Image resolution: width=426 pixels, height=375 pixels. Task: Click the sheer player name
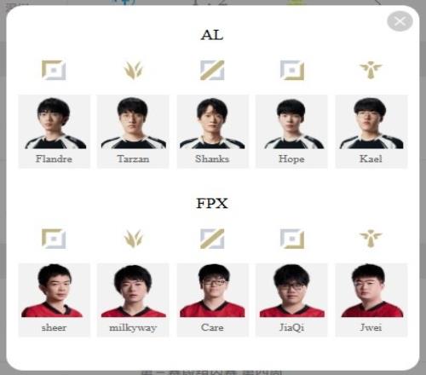click(54, 327)
